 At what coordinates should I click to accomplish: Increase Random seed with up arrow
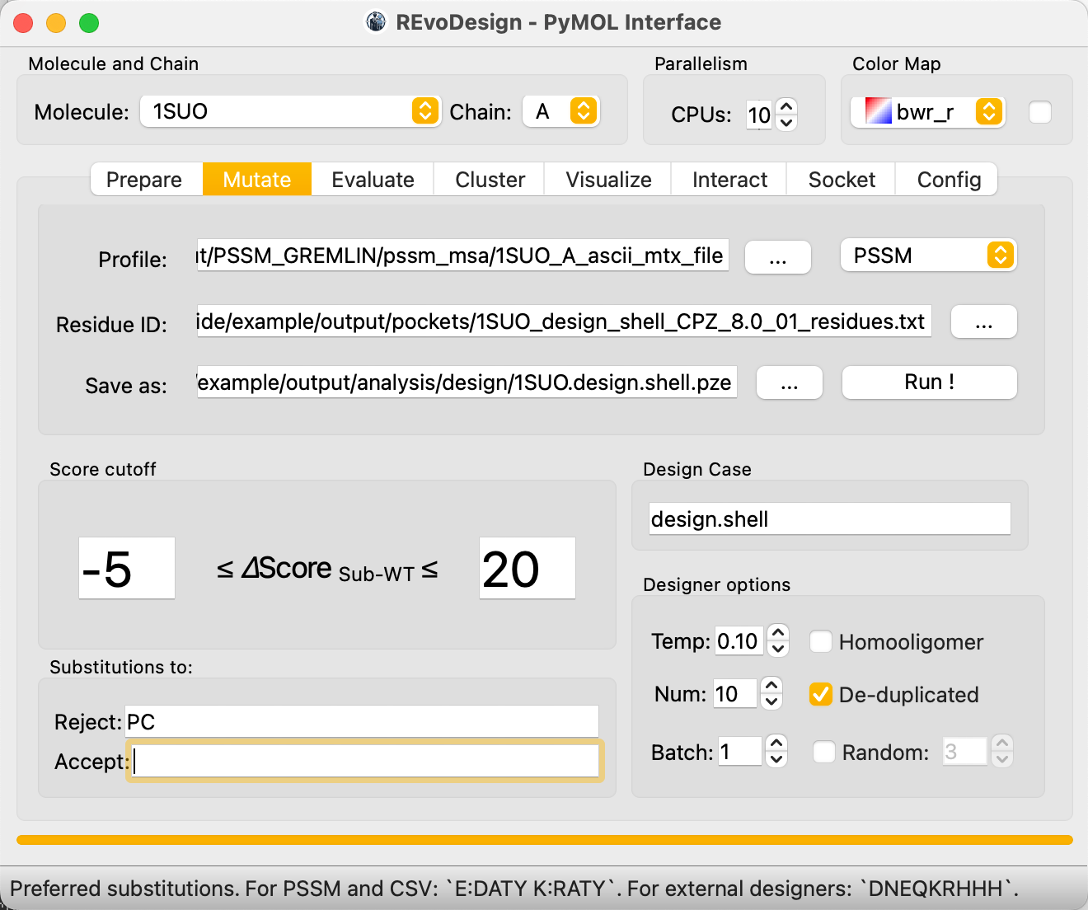pyautogui.click(x=1001, y=743)
